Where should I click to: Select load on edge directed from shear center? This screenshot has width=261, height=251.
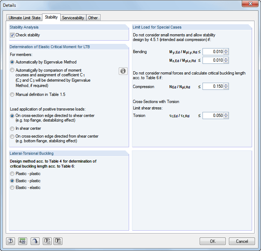(x=12, y=137)
